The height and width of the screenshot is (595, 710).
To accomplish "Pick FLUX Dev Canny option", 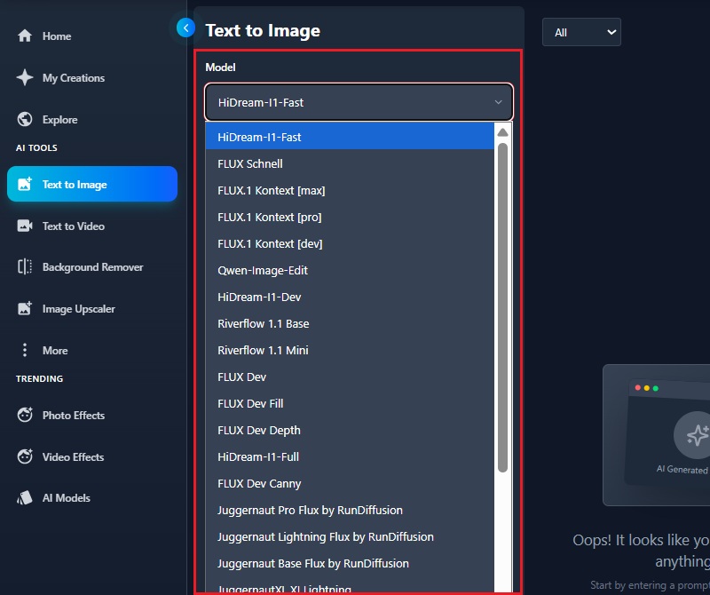I will pyautogui.click(x=350, y=483).
